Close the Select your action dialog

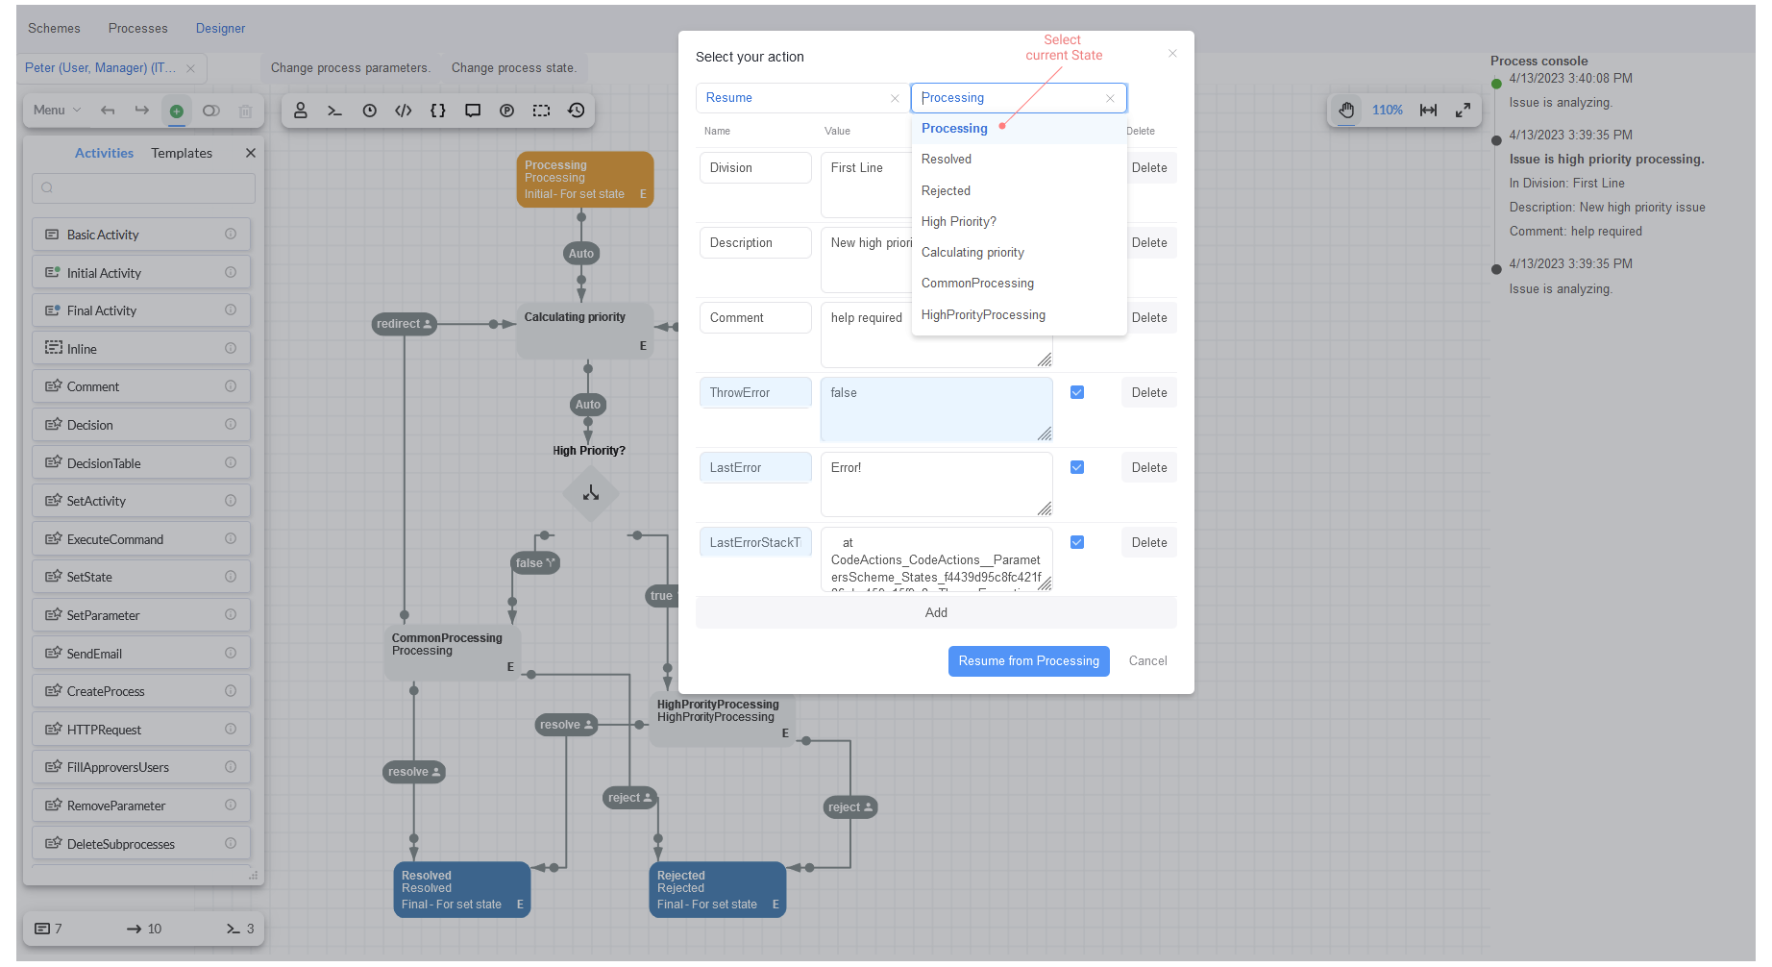(x=1172, y=54)
